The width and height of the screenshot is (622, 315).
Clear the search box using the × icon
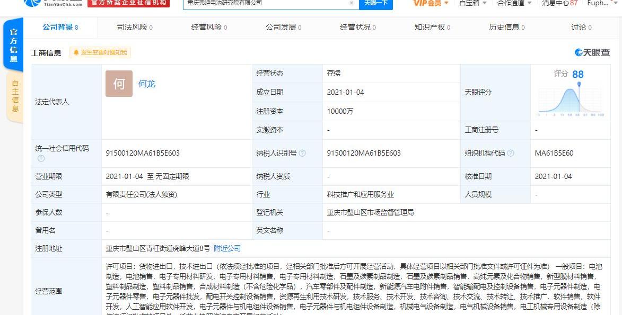pyautogui.click(x=351, y=3)
